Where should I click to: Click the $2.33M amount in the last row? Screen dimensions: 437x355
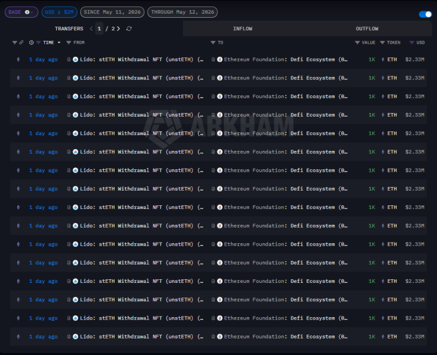click(415, 337)
